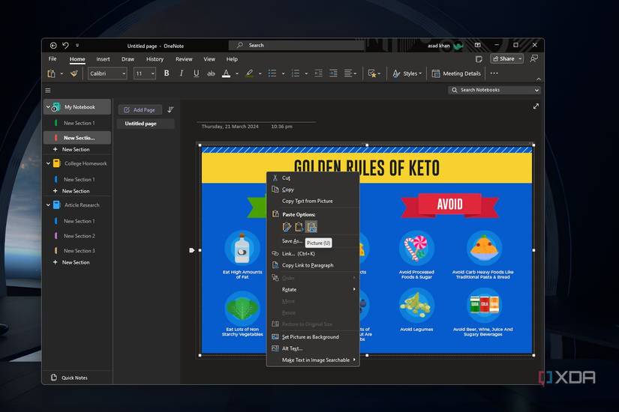The image size is (619, 412).
Task: Collapse the ribbon with chevron arrow
Action: point(539,79)
